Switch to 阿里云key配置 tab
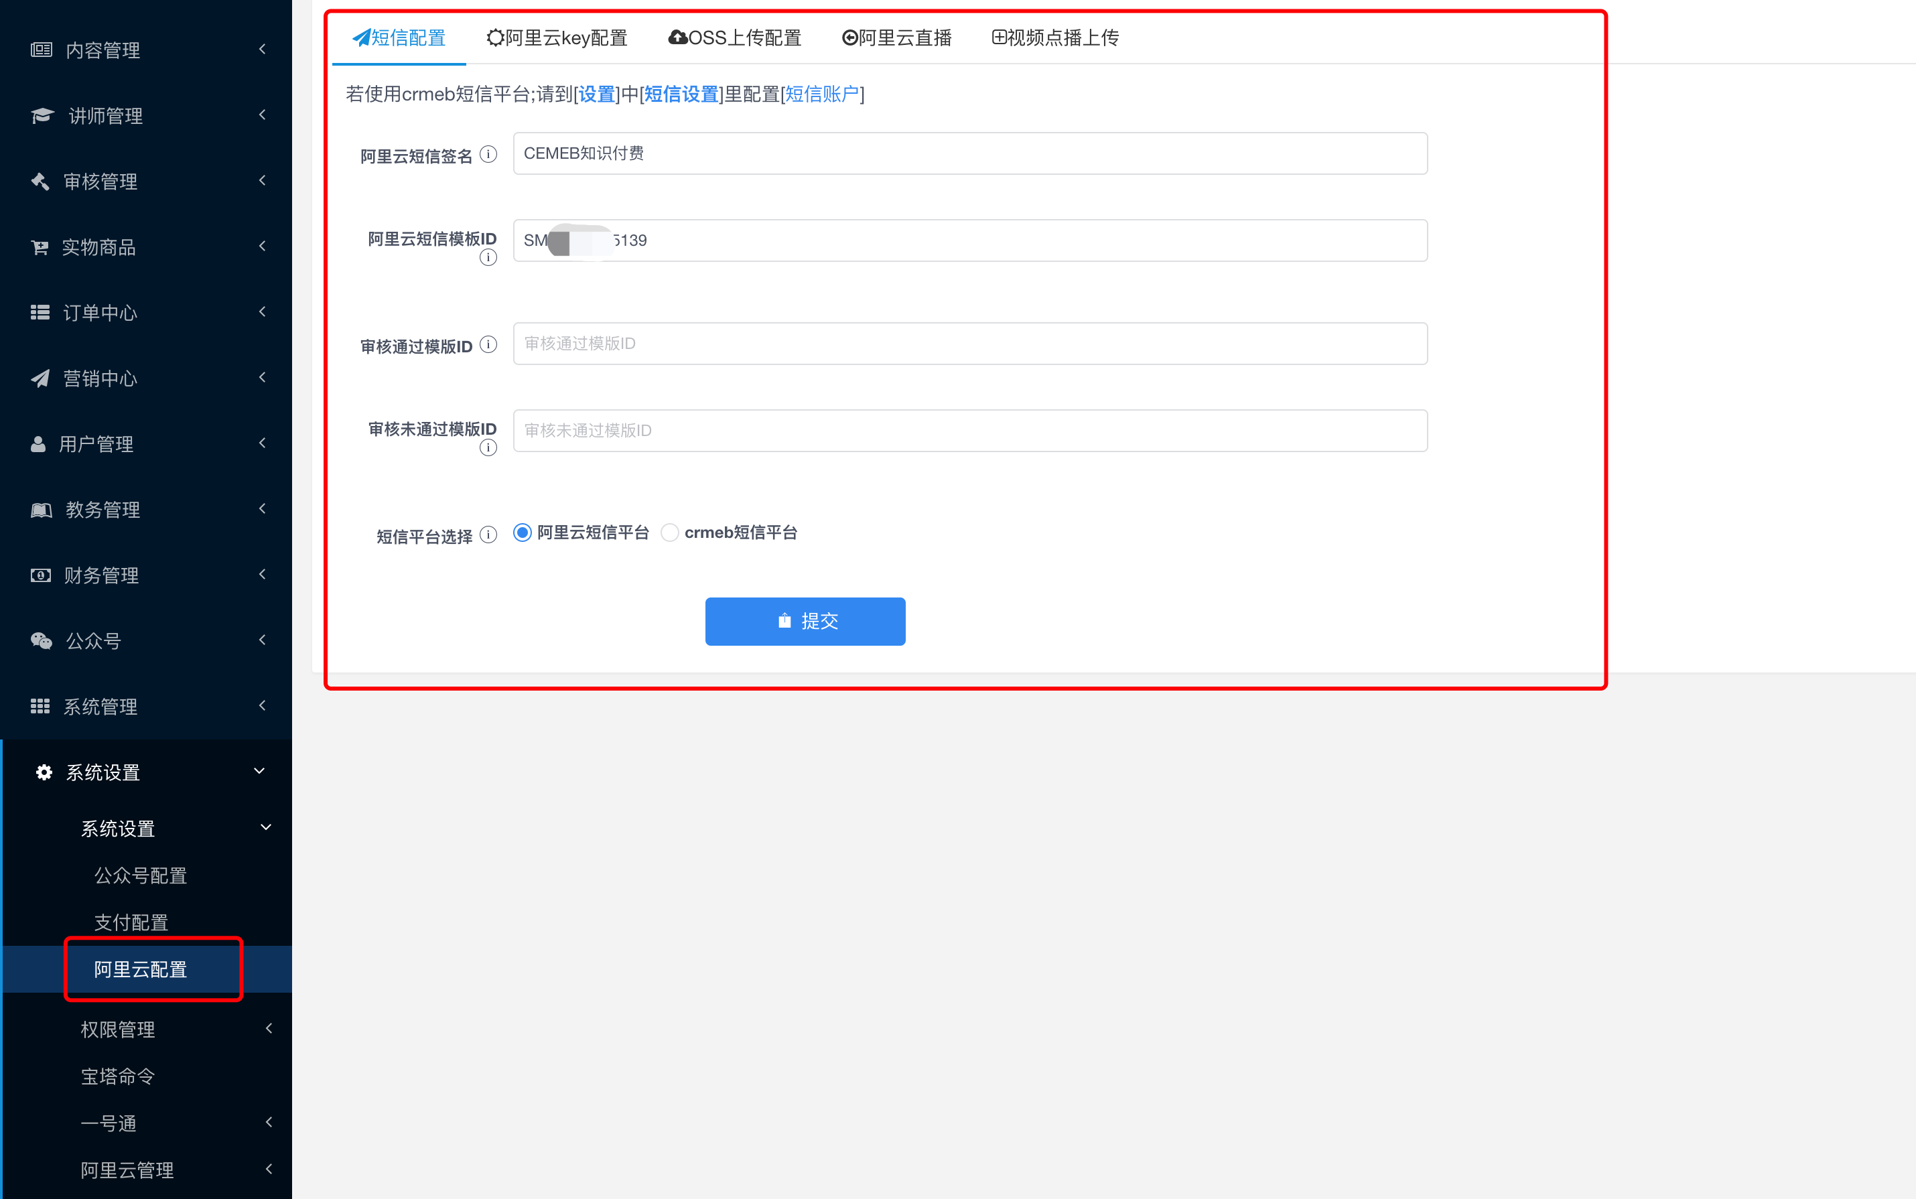The height and width of the screenshot is (1199, 1916). pos(557,38)
